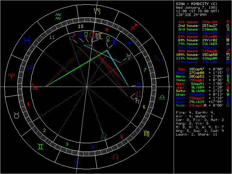Click the yellow Virgo glyph on the zodiac ring

point(146,133)
